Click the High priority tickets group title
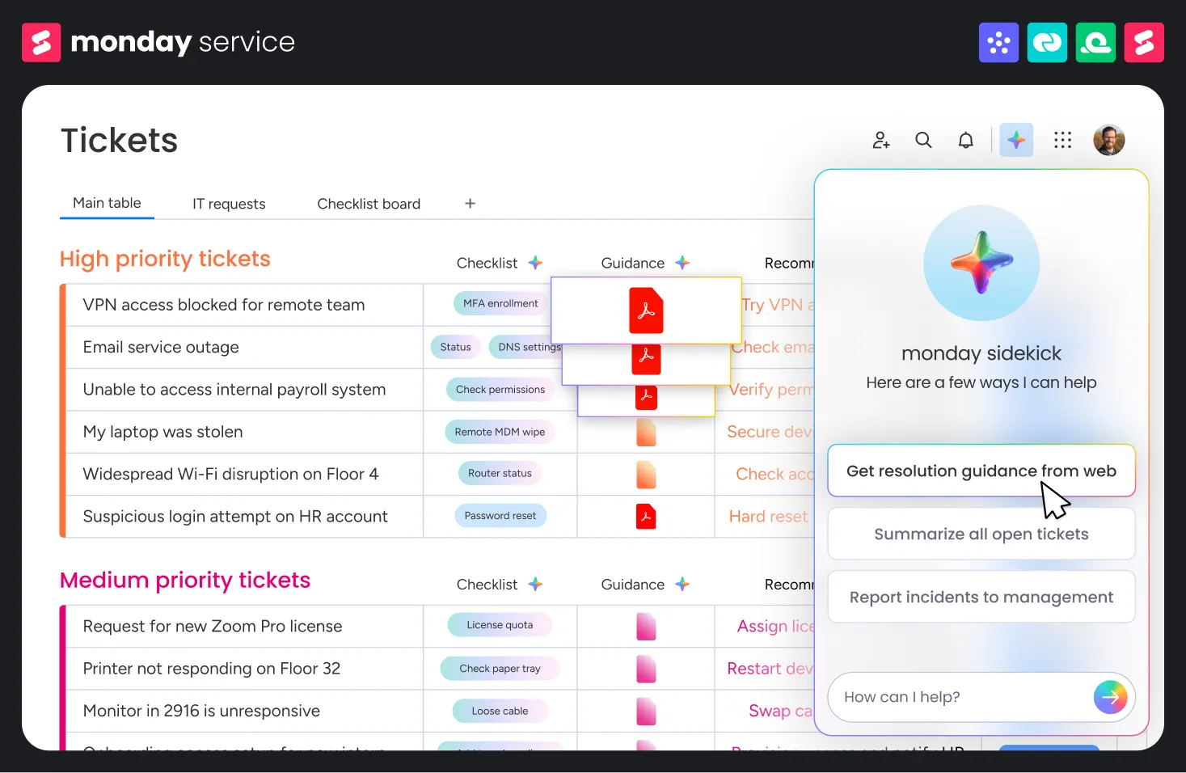The height and width of the screenshot is (773, 1186). (x=165, y=259)
